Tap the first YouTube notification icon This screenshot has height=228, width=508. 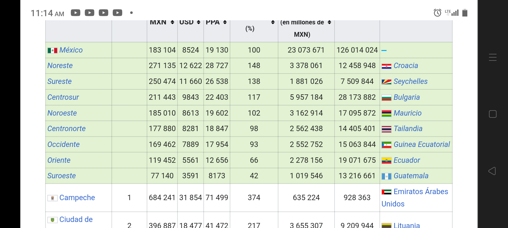point(76,13)
